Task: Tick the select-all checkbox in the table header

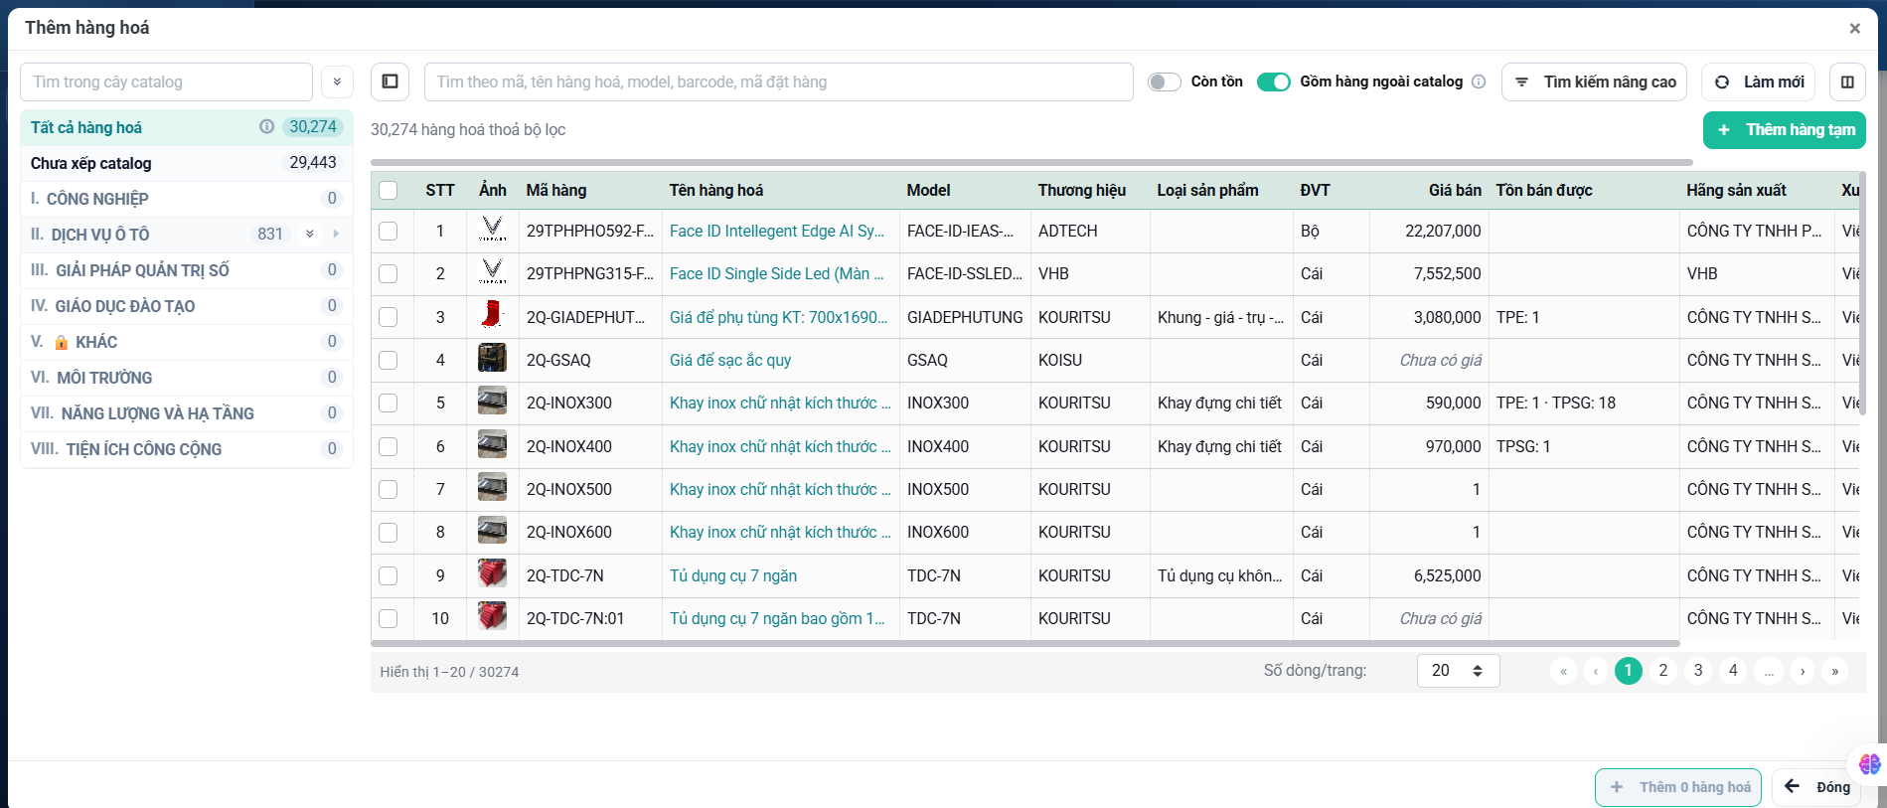Action: [x=389, y=190]
